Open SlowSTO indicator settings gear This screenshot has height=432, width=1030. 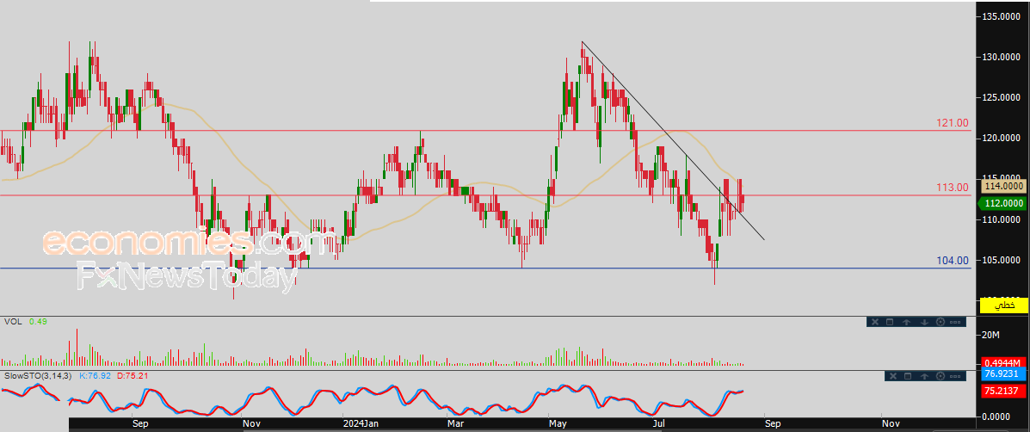[941, 376]
